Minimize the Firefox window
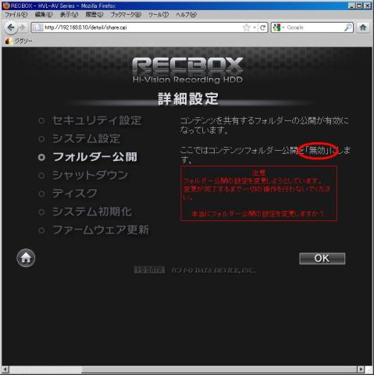 pos(351,5)
